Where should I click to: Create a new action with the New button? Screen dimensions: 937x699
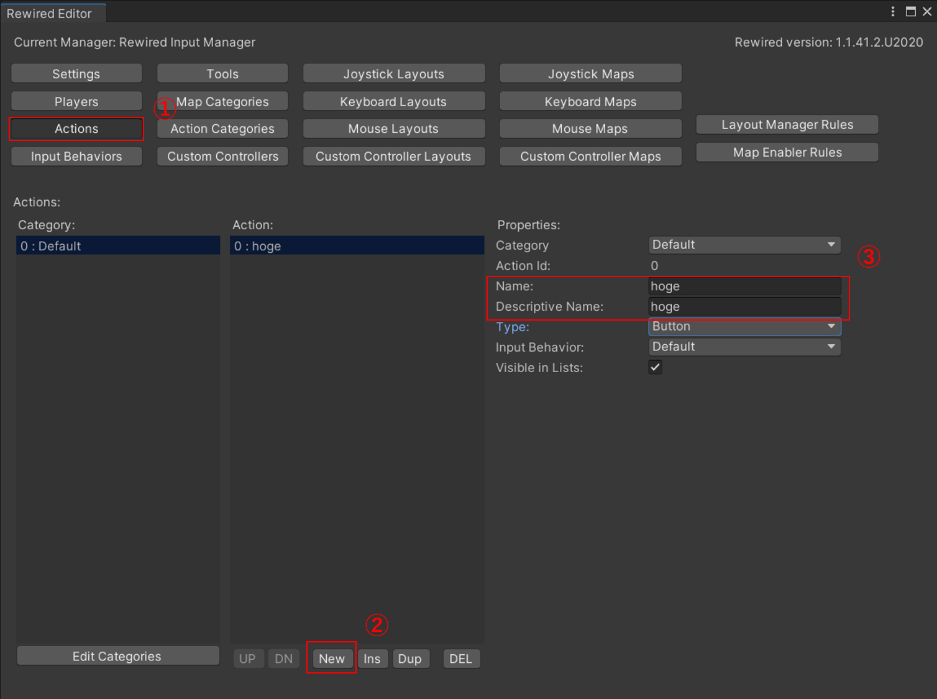pos(331,658)
